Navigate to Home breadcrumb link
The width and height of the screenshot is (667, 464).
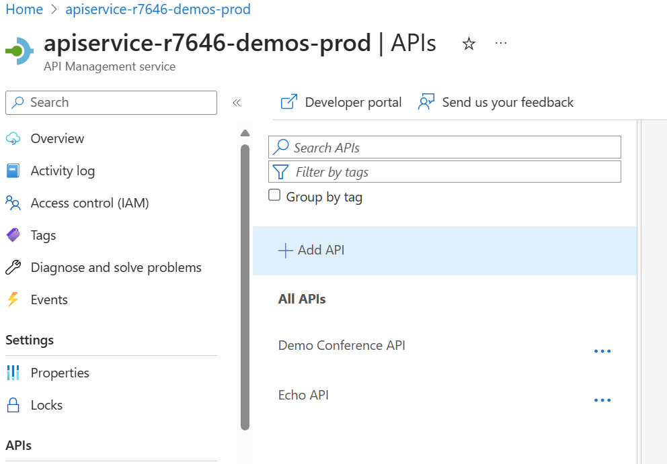(x=24, y=9)
